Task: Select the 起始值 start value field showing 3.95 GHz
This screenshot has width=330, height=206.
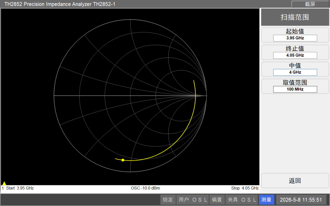Action: [x=295, y=38]
